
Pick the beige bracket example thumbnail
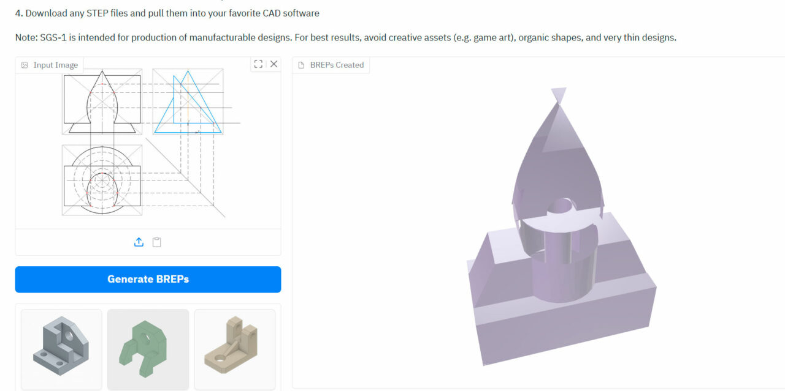coord(235,349)
